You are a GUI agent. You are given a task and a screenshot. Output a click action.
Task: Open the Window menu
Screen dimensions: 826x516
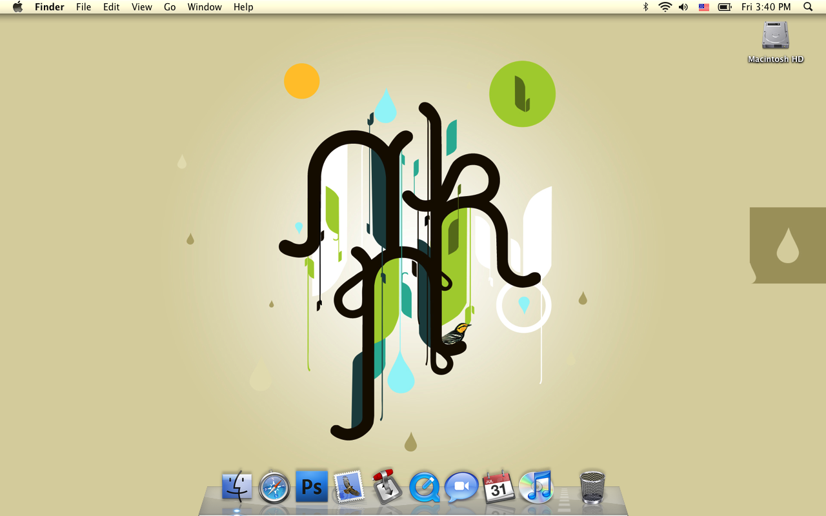[x=205, y=7]
